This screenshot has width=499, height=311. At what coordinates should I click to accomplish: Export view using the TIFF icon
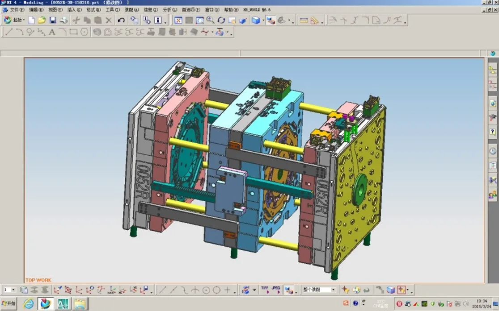[265, 290]
